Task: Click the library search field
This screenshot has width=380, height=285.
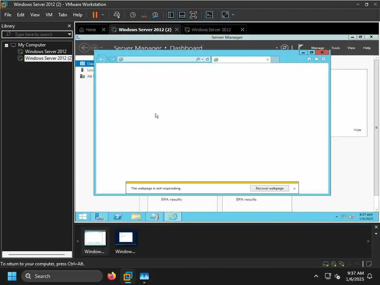Action: point(36,35)
